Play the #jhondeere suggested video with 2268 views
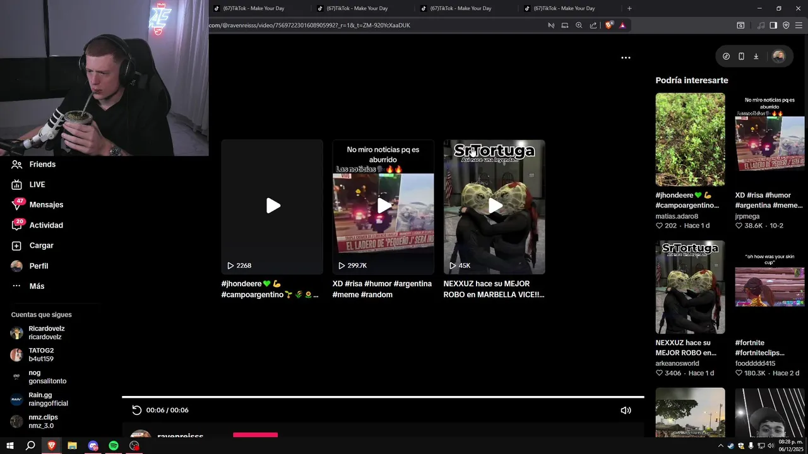Screen dimensions: 808x454 point(272,207)
